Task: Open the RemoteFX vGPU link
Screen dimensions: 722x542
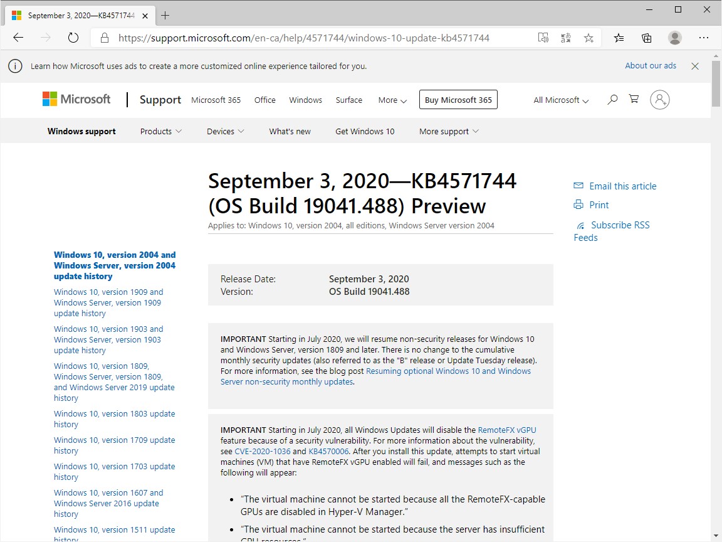Action: tap(507, 430)
